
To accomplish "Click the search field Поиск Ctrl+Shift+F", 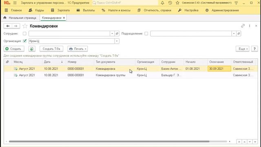I will [x=125, y=3].
